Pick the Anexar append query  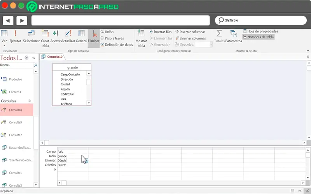click(55, 37)
